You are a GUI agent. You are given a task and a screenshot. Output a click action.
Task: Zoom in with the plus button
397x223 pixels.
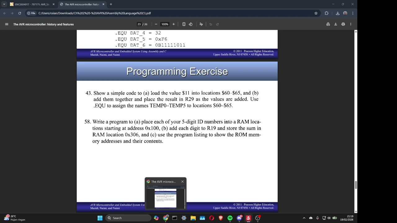[173, 24]
